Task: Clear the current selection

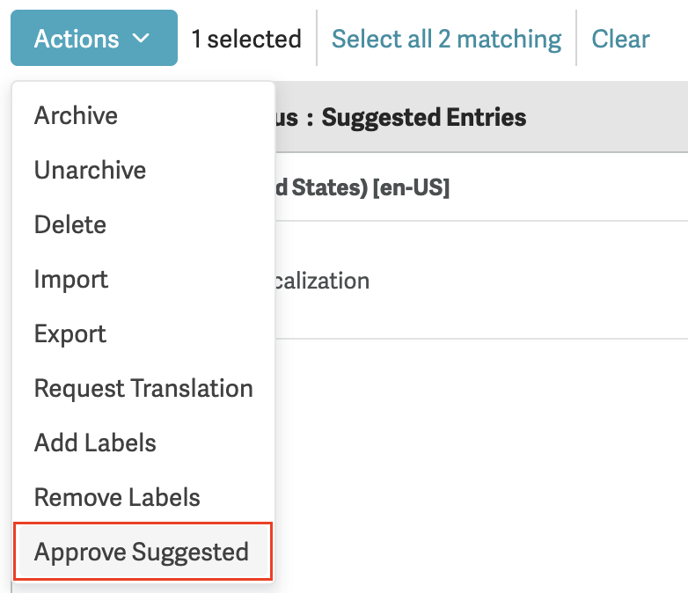Action: click(620, 39)
